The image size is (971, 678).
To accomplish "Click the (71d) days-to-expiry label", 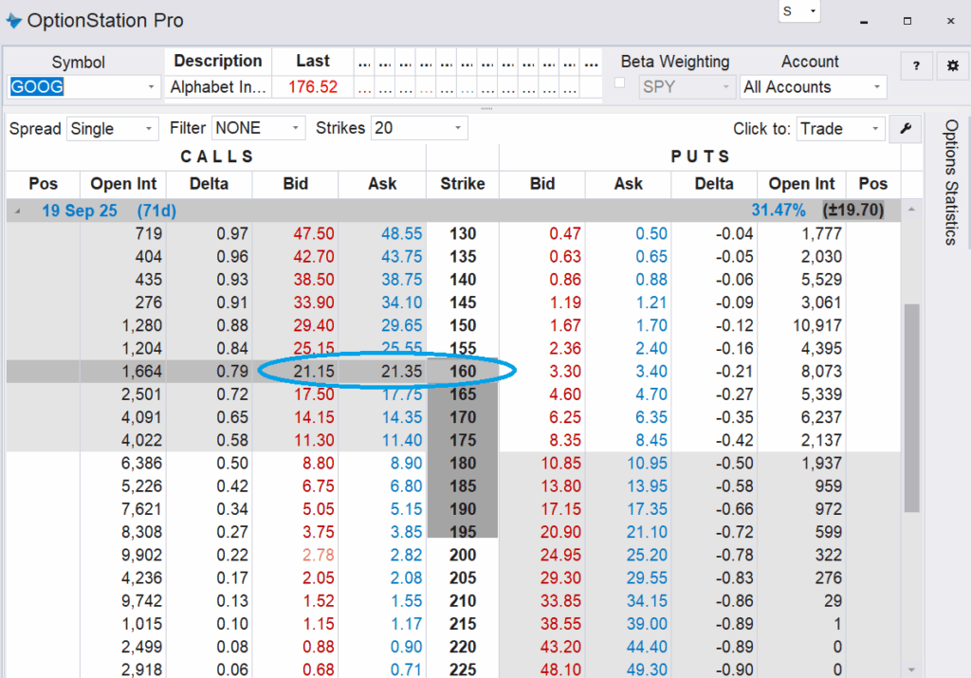I will [156, 211].
